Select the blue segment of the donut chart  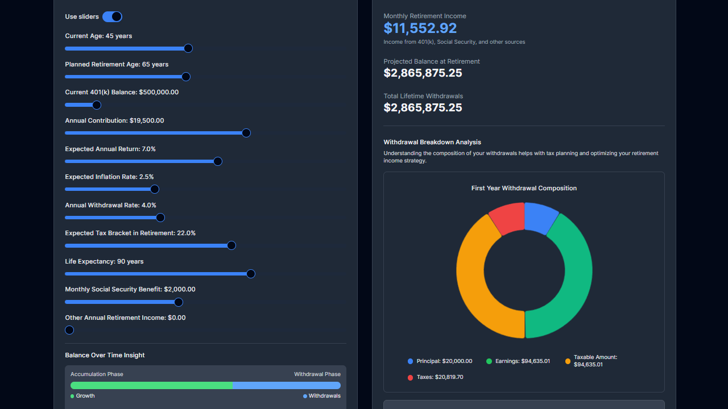537,218
